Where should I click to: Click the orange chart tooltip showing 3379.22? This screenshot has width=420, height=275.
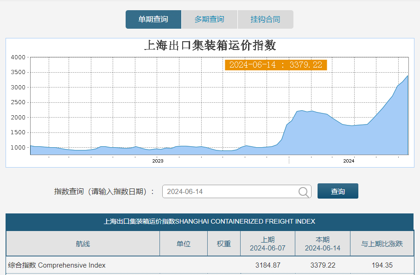coord(275,65)
